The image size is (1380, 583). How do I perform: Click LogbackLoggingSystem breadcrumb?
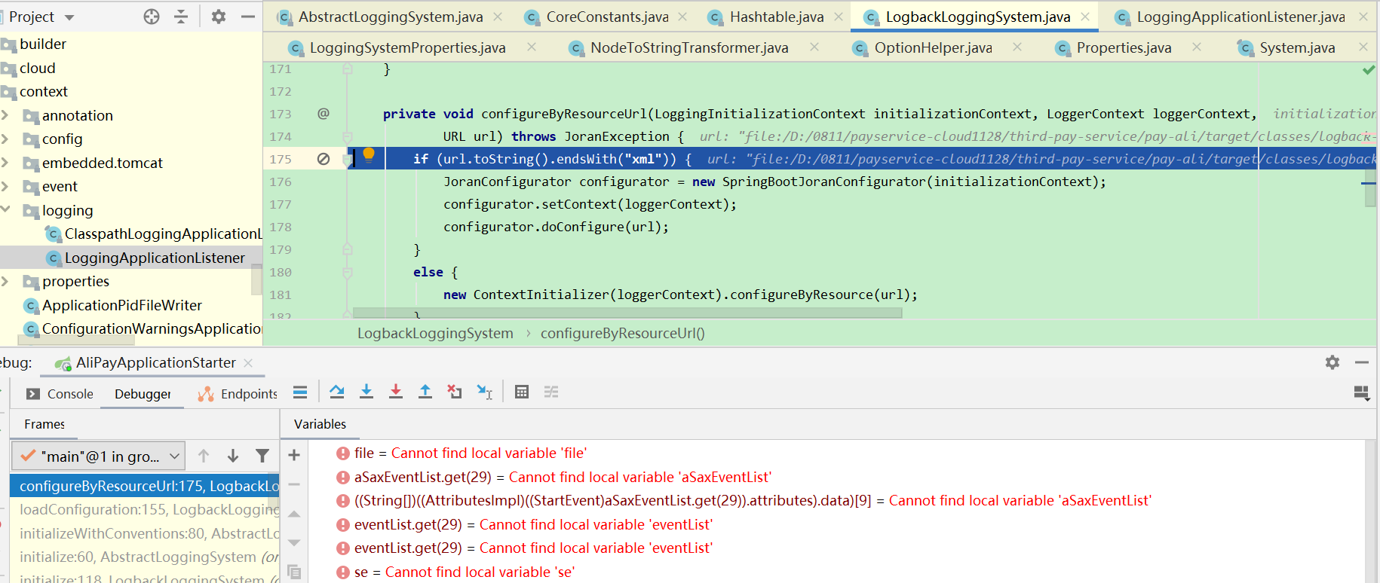(x=435, y=333)
